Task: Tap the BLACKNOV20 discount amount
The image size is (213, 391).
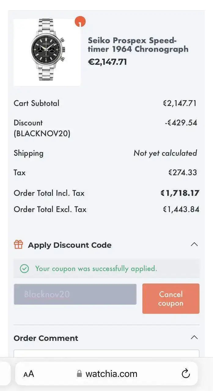Action: 181,123
